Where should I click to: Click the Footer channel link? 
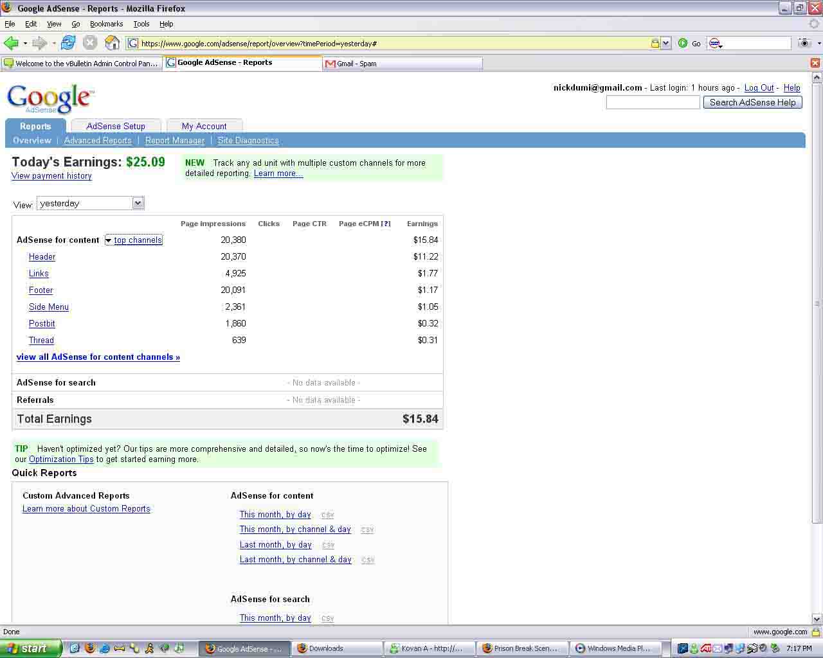coord(41,290)
